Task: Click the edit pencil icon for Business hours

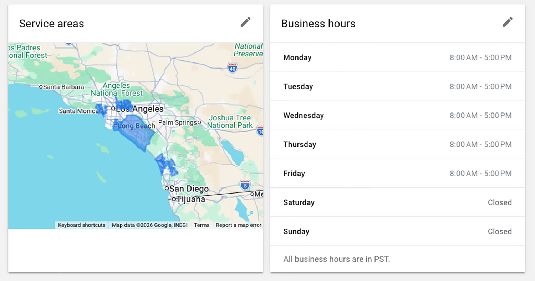Action: tap(508, 22)
